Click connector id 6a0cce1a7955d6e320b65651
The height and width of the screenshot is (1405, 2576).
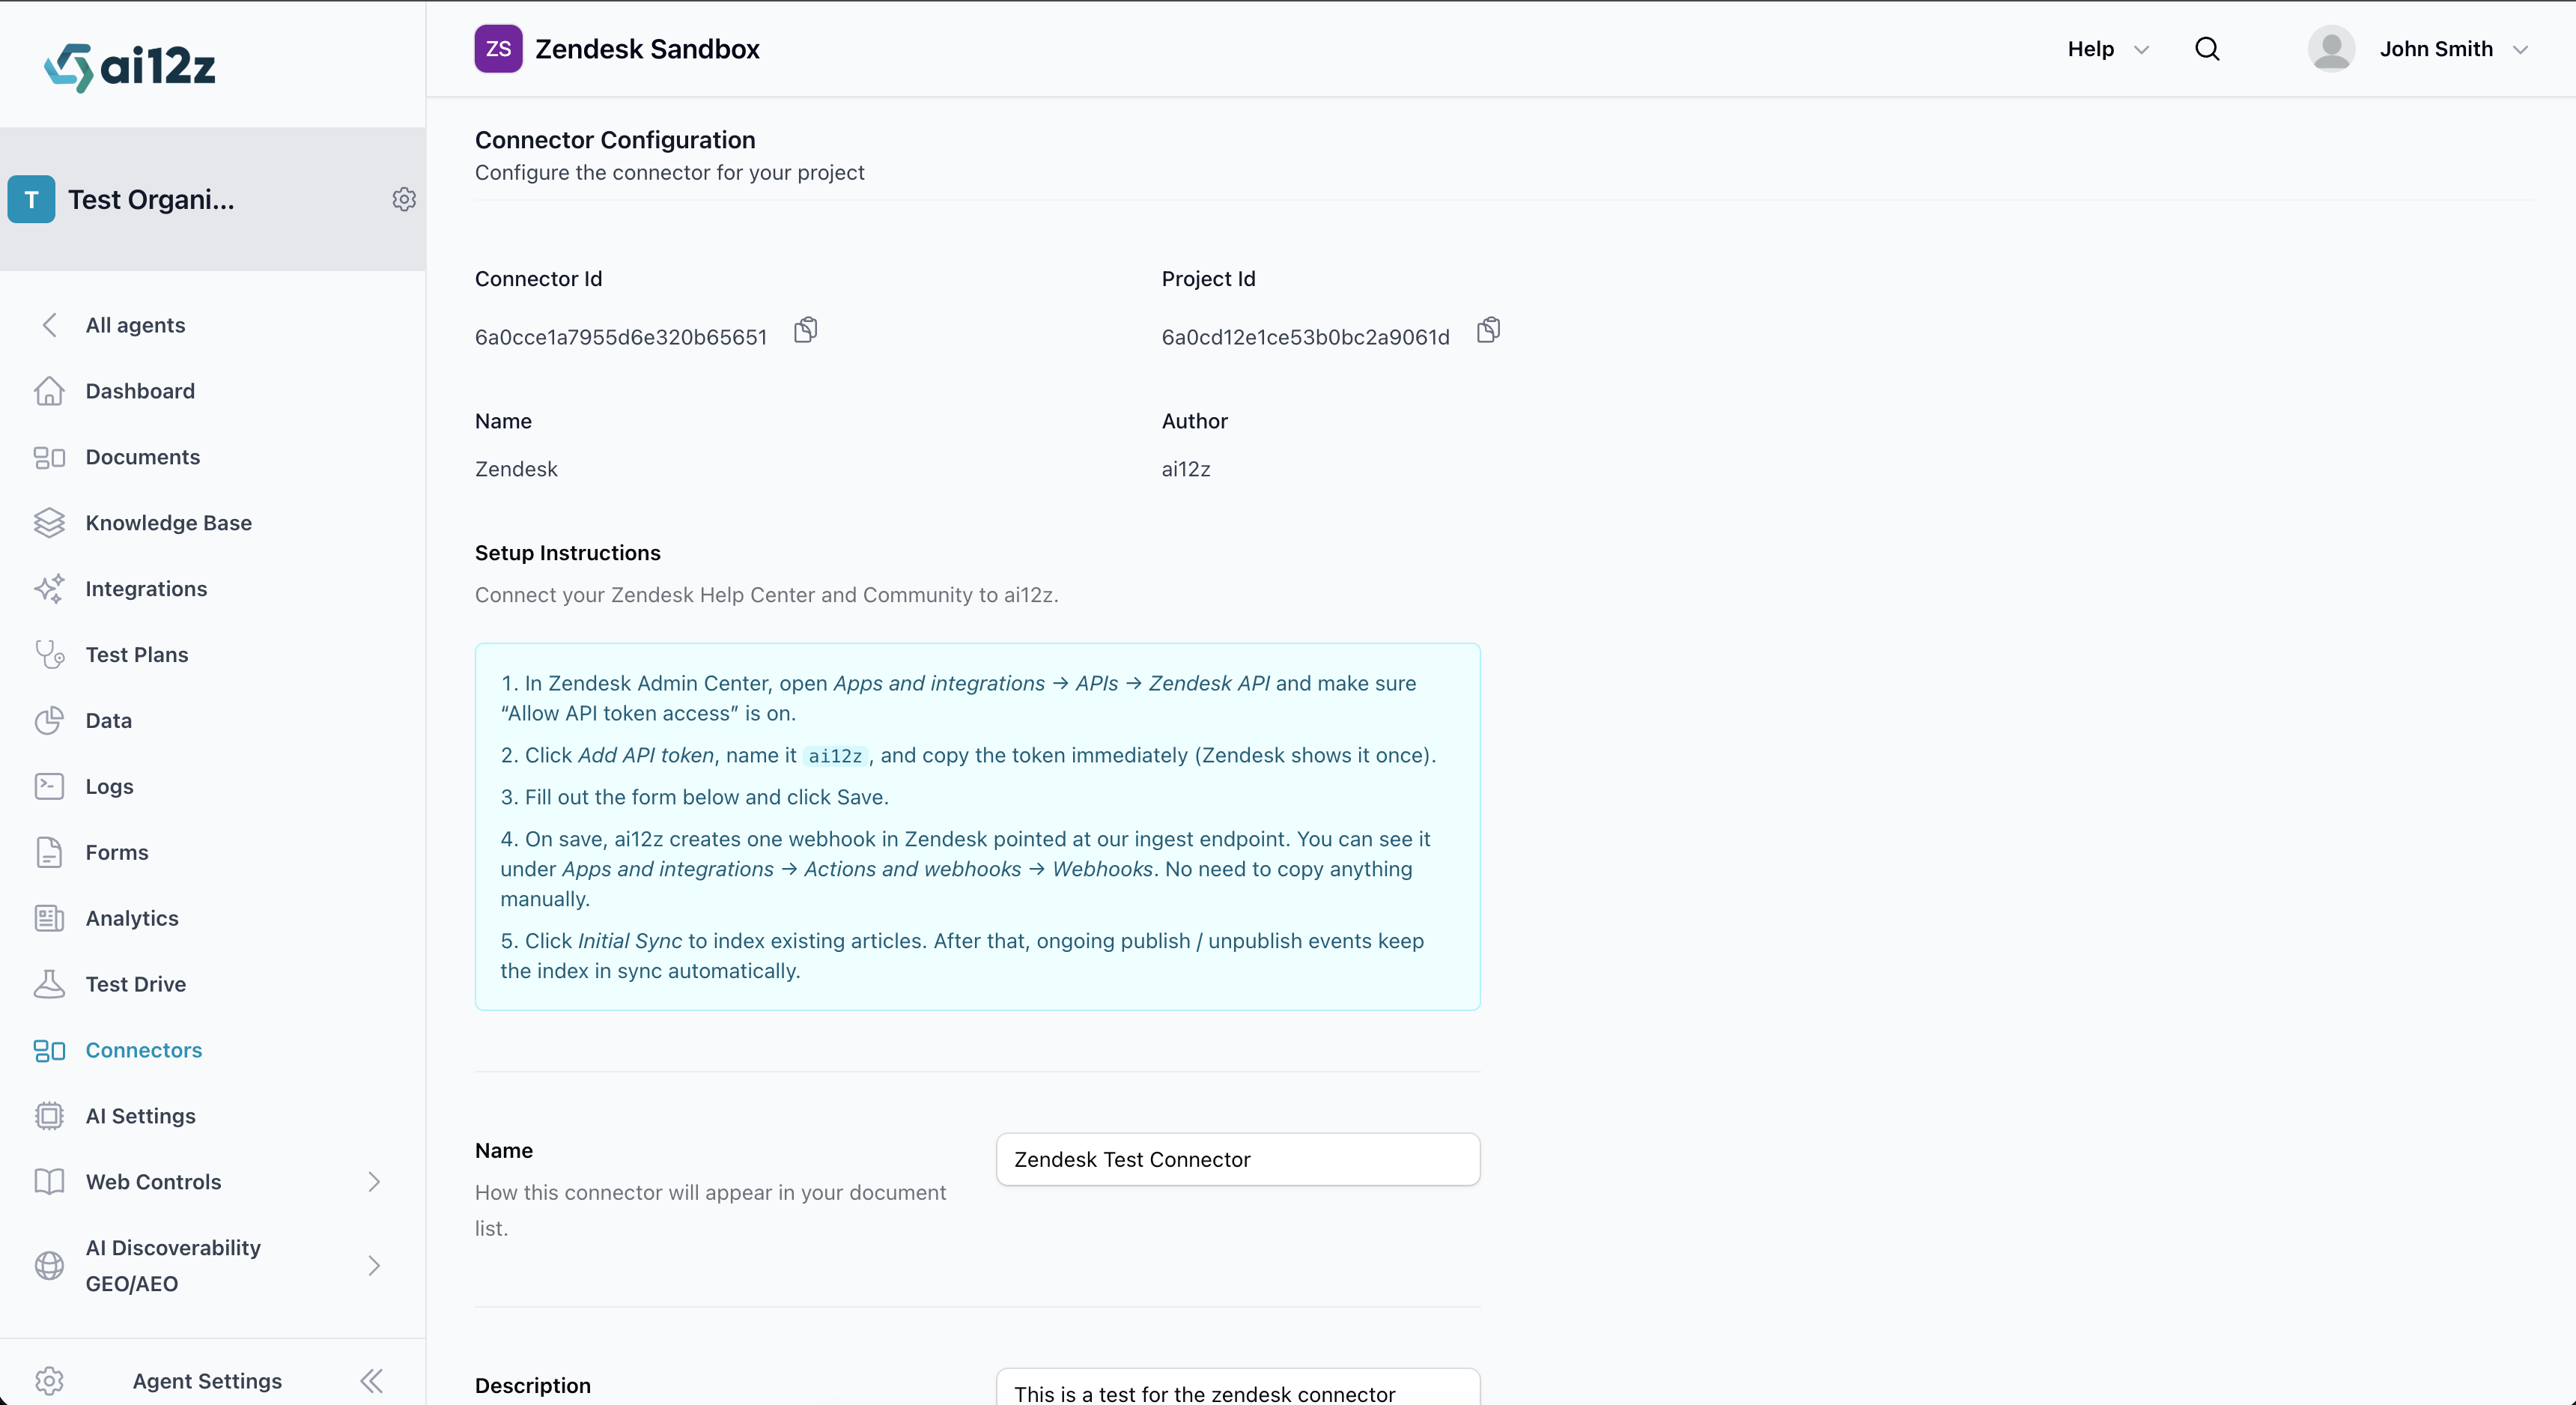click(621, 337)
